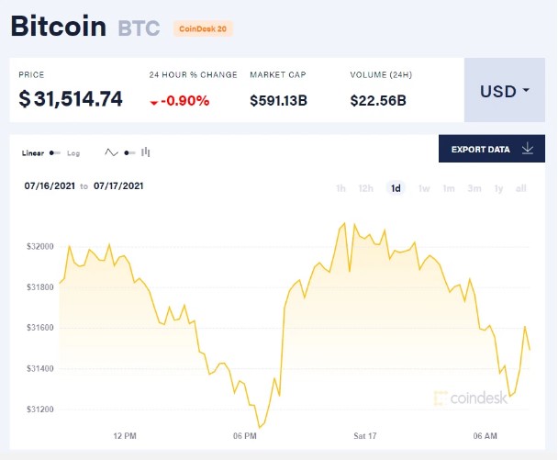
Task: Click the red down-arrow change indicator
Action: point(154,103)
